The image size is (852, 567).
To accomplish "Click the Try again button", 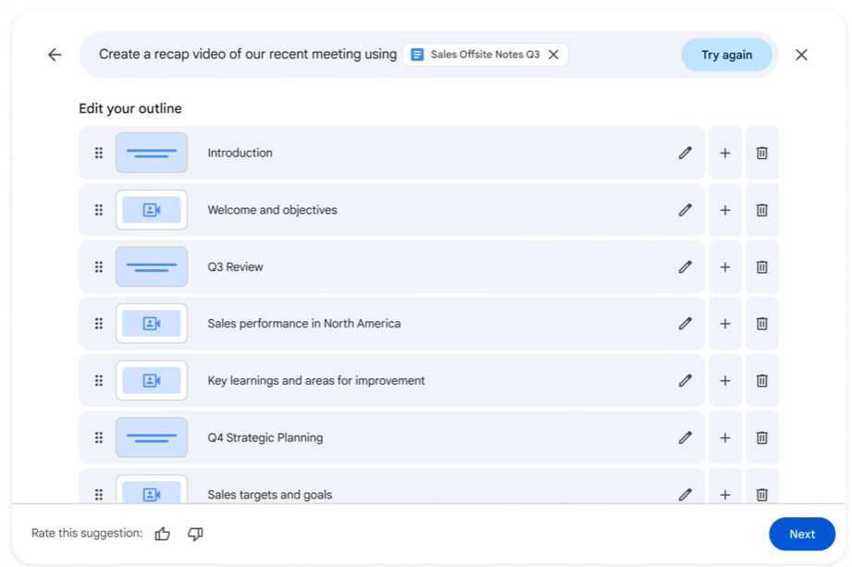I will (x=726, y=55).
